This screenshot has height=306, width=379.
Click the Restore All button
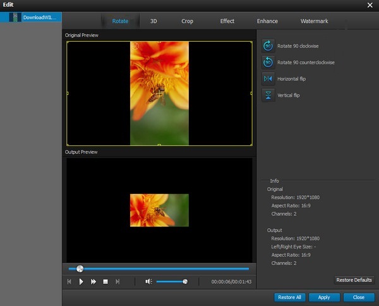[289, 297]
